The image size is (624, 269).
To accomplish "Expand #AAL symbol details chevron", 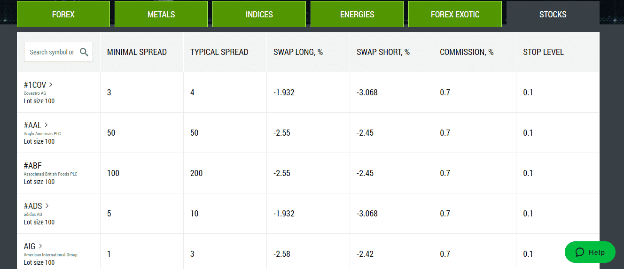I will pos(46,125).
